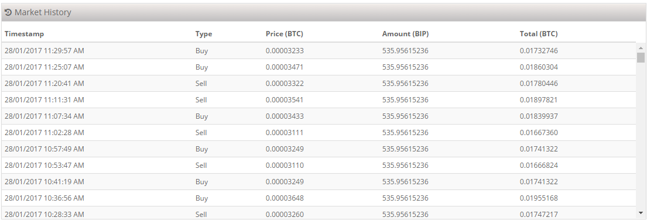647x224 pixels.
Task: Click the scrollbar up arrow
Action: pyautogui.click(x=641, y=48)
